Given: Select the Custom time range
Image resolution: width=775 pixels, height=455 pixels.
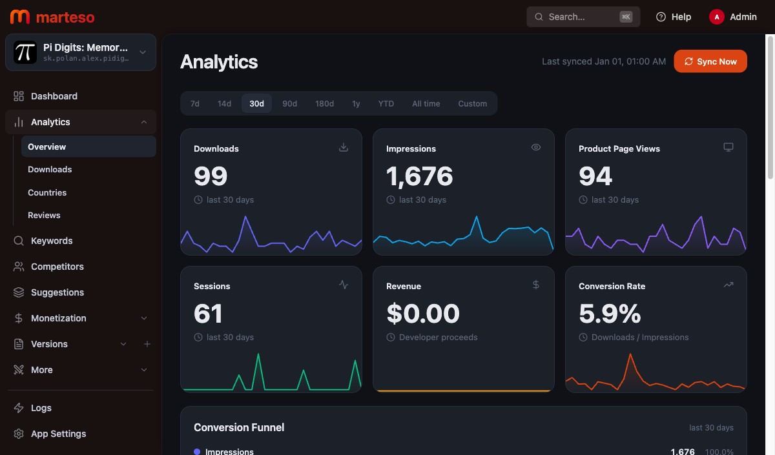Looking at the screenshot, I should pos(473,103).
